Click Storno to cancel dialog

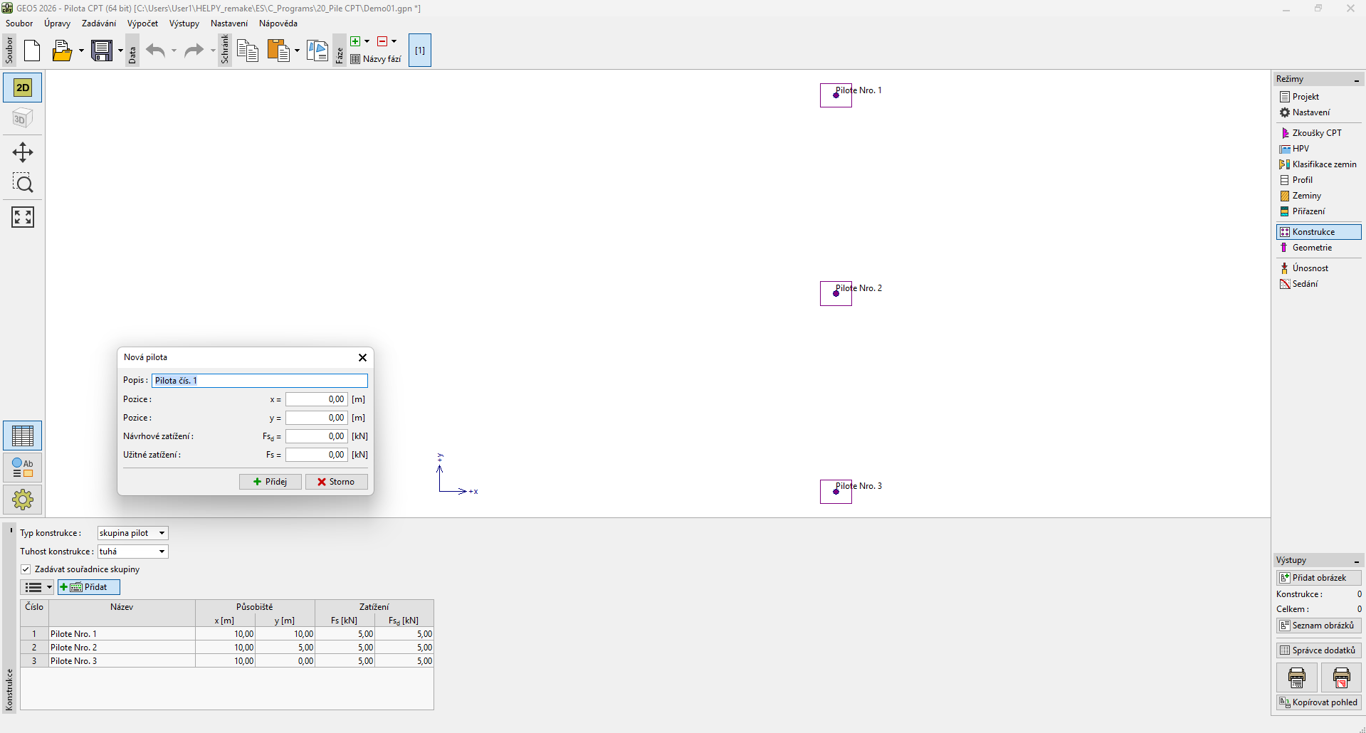coord(336,482)
